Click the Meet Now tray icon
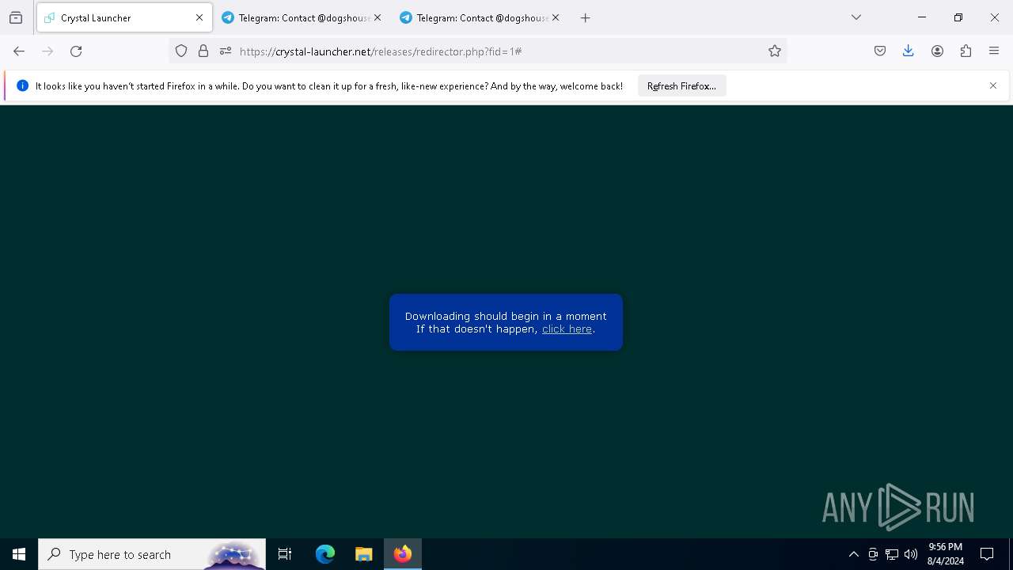The width and height of the screenshot is (1013, 570). click(873, 554)
